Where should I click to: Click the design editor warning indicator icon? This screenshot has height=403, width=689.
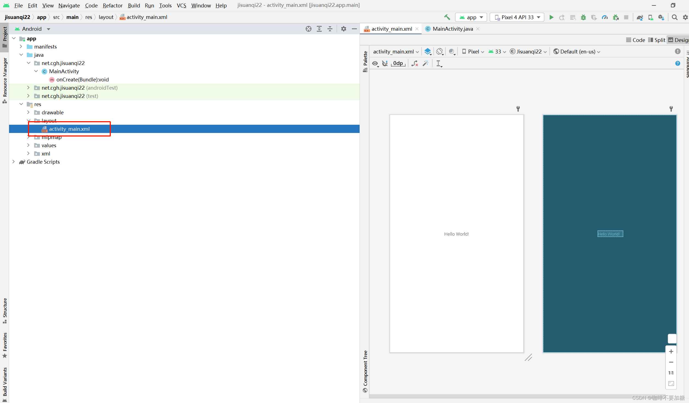click(x=678, y=51)
